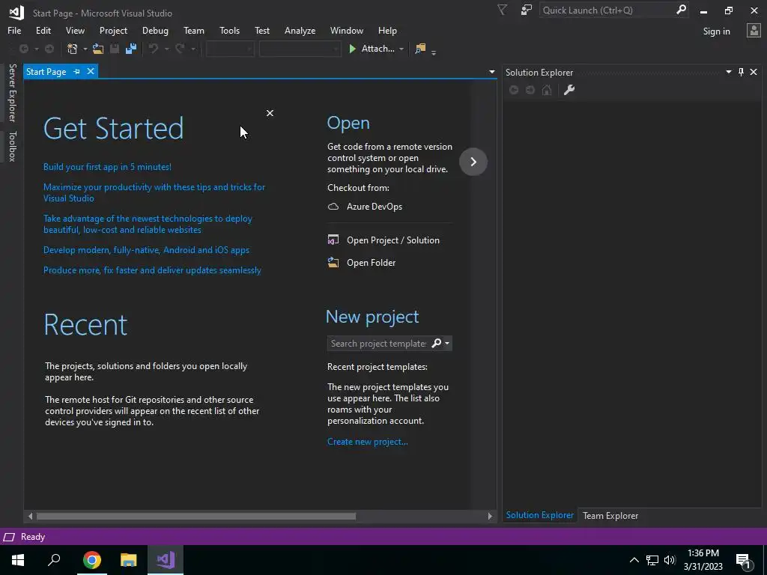Click the Navigate Backward toolbar icon
Viewport: 767px width, 575px height.
(x=23, y=49)
